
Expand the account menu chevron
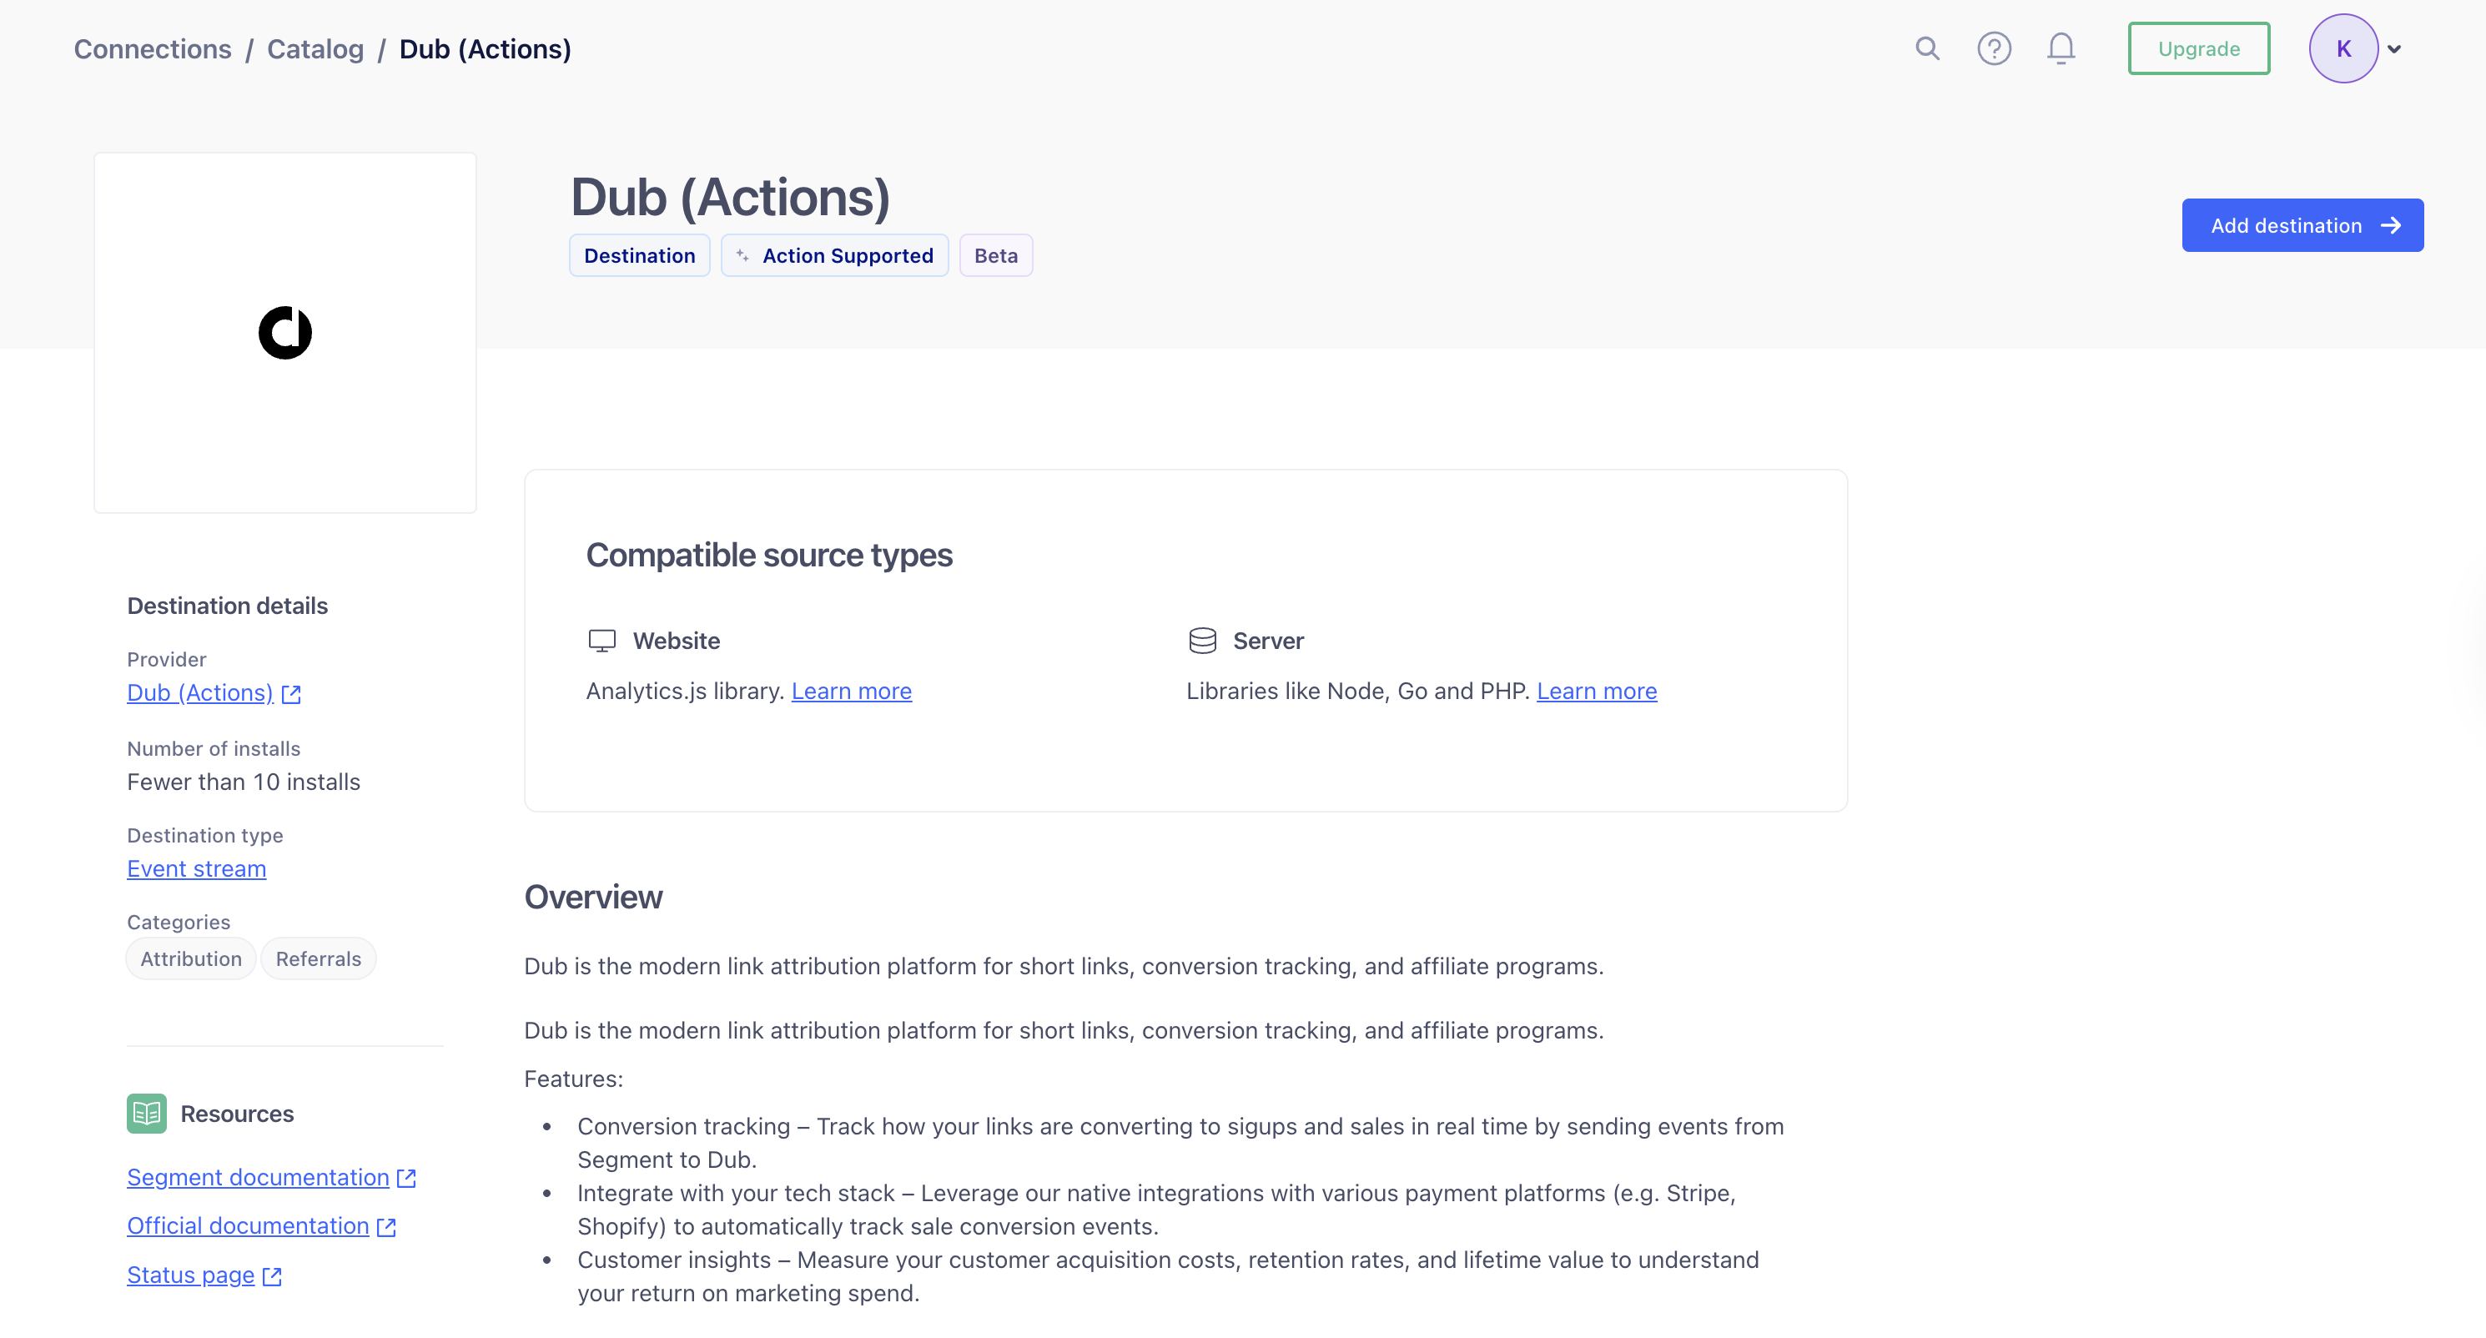click(x=2394, y=49)
